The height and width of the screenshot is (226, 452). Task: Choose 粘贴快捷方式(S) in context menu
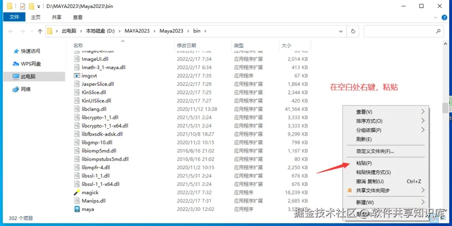point(385,172)
